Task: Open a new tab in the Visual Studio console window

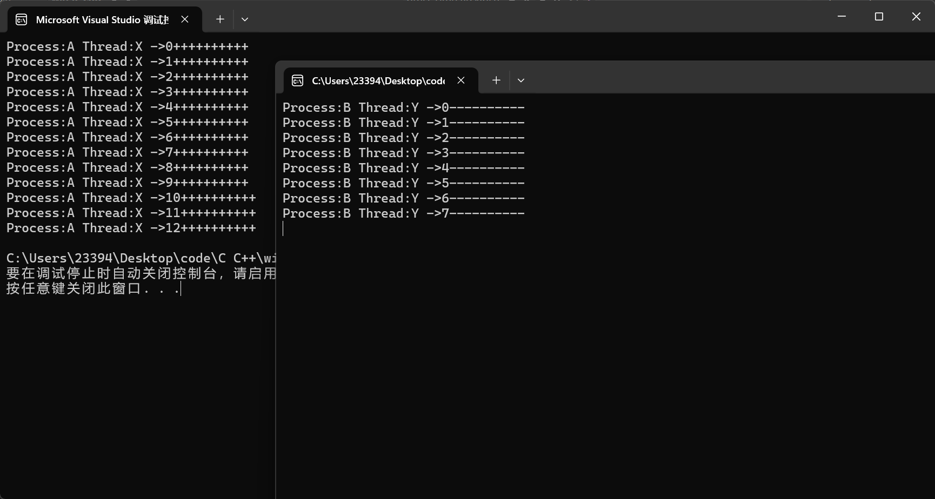Action: tap(220, 19)
